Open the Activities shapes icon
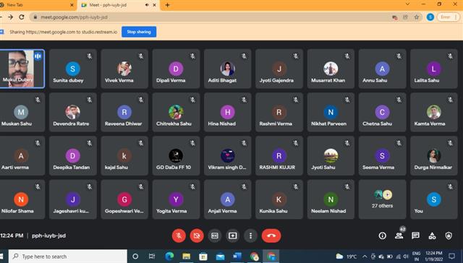 (432, 236)
